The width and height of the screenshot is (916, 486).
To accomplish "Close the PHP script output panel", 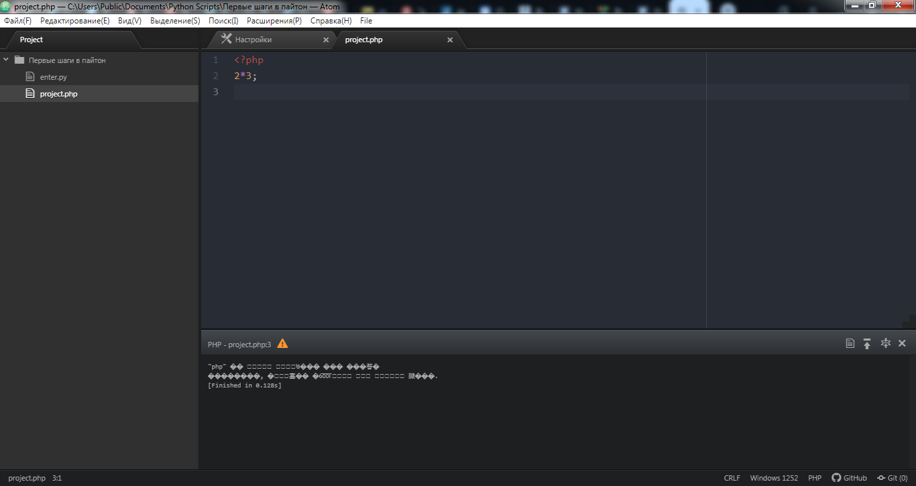I will (x=902, y=343).
